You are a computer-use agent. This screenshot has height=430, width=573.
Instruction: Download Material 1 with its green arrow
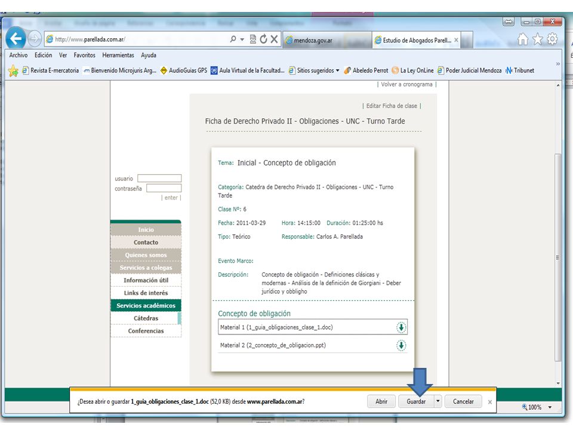[x=401, y=327]
